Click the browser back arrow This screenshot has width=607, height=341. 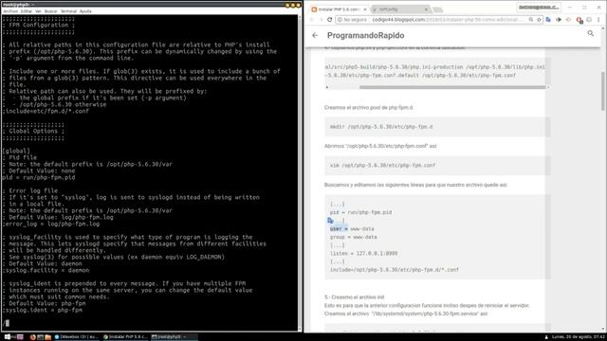(312, 19)
